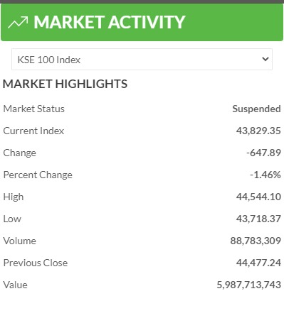Click the Low value 43,718.37
Screen dimensions: 284x323
click(x=258, y=219)
